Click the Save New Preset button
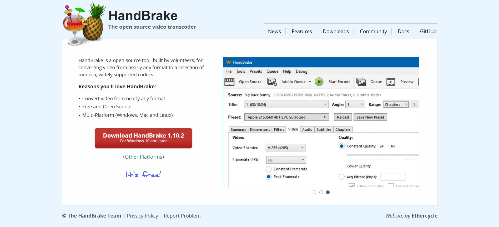The width and height of the screenshot is (499, 227). [x=370, y=117]
